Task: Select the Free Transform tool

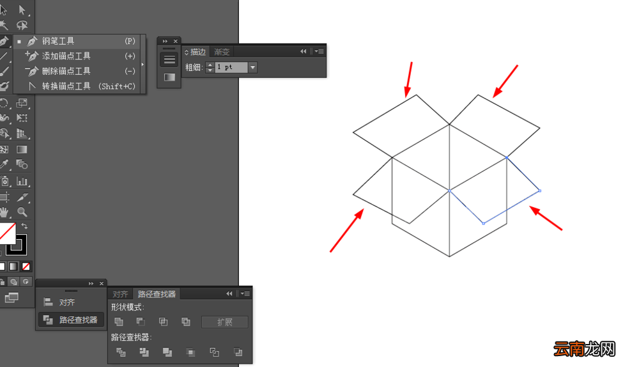Action: coord(22,118)
